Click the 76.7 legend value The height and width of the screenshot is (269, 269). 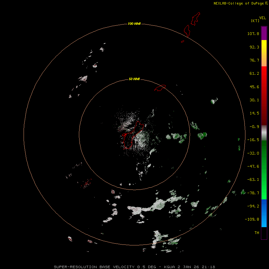click(x=254, y=60)
